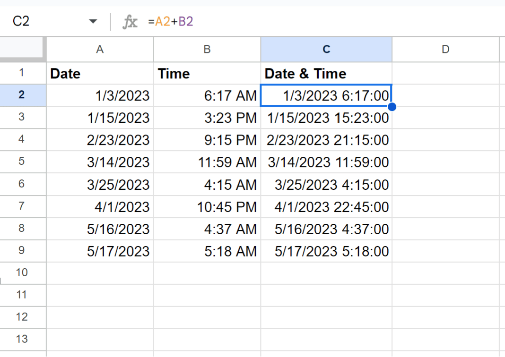Click cell containing 9:15 PM

pyautogui.click(x=207, y=140)
